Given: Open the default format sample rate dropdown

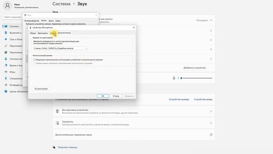Looking at the screenshot, I should point(60,48).
